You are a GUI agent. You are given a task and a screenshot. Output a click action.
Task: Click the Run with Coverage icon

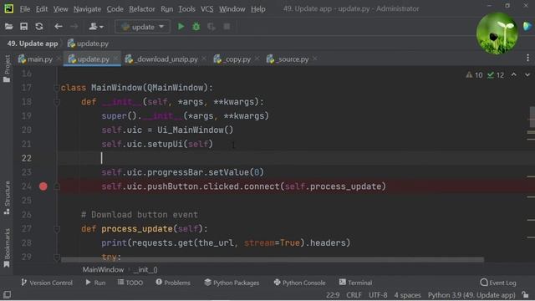[x=211, y=27]
